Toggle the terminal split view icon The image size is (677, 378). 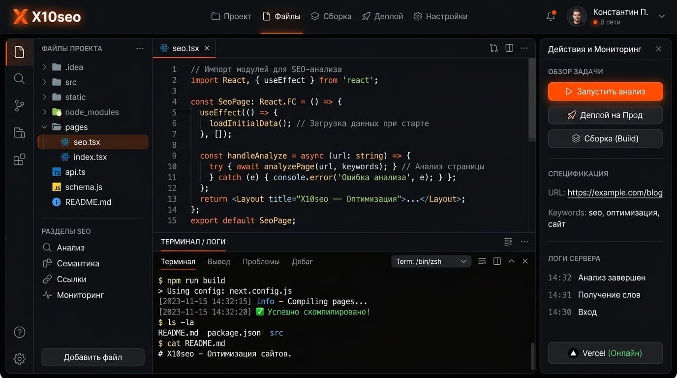(497, 261)
